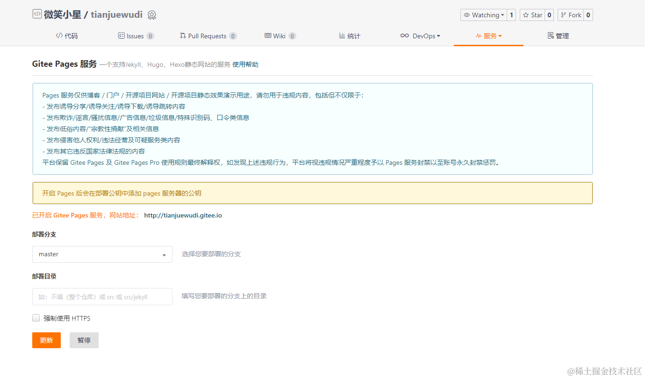
Task: Click the badge icon next to tianjuewudi
Action: [152, 15]
